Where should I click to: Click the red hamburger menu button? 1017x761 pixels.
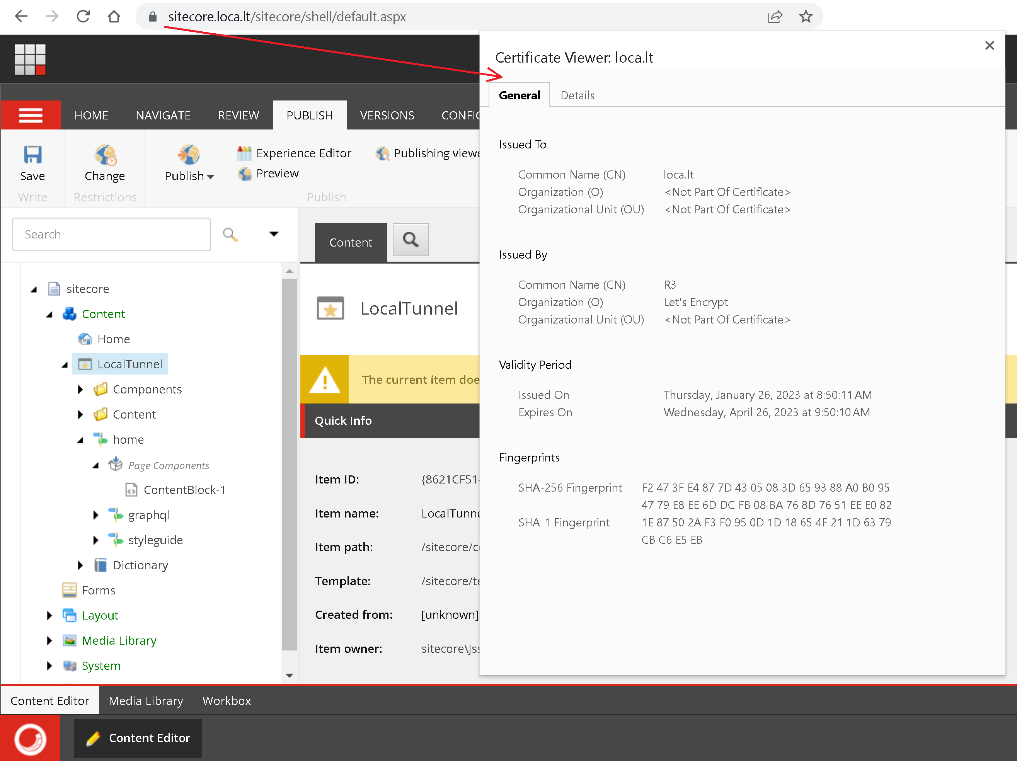(31, 115)
